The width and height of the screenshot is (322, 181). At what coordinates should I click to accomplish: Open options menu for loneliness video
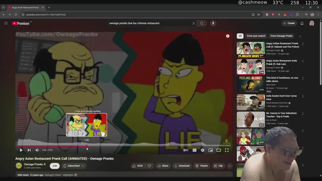point(303,78)
